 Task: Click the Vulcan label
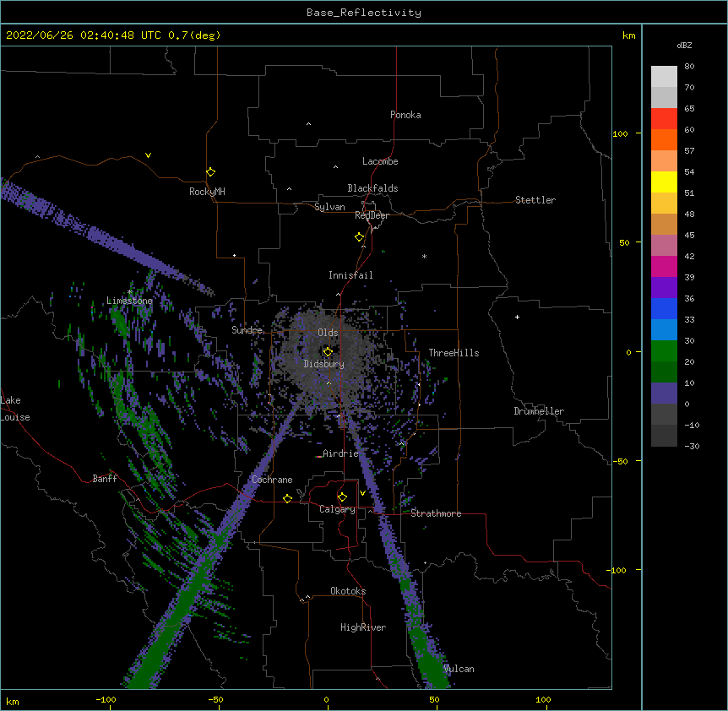click(x=459, y=669)
